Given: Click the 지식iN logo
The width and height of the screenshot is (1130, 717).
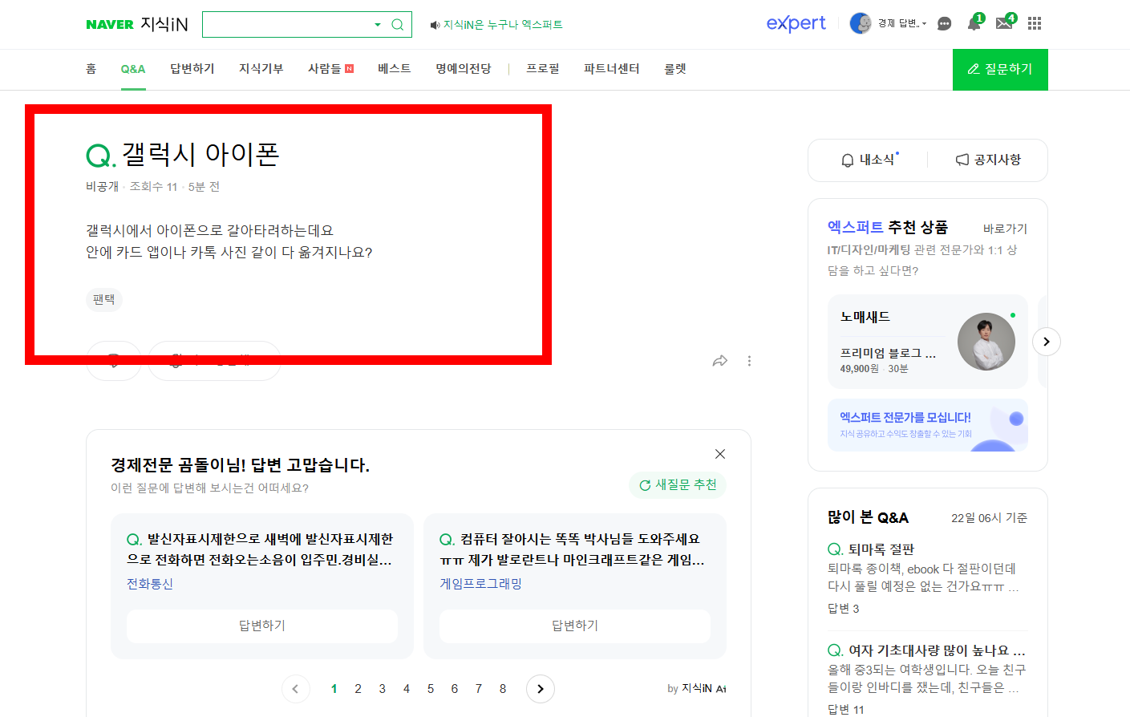Looking at the screenshot, I should click(164, 24).
